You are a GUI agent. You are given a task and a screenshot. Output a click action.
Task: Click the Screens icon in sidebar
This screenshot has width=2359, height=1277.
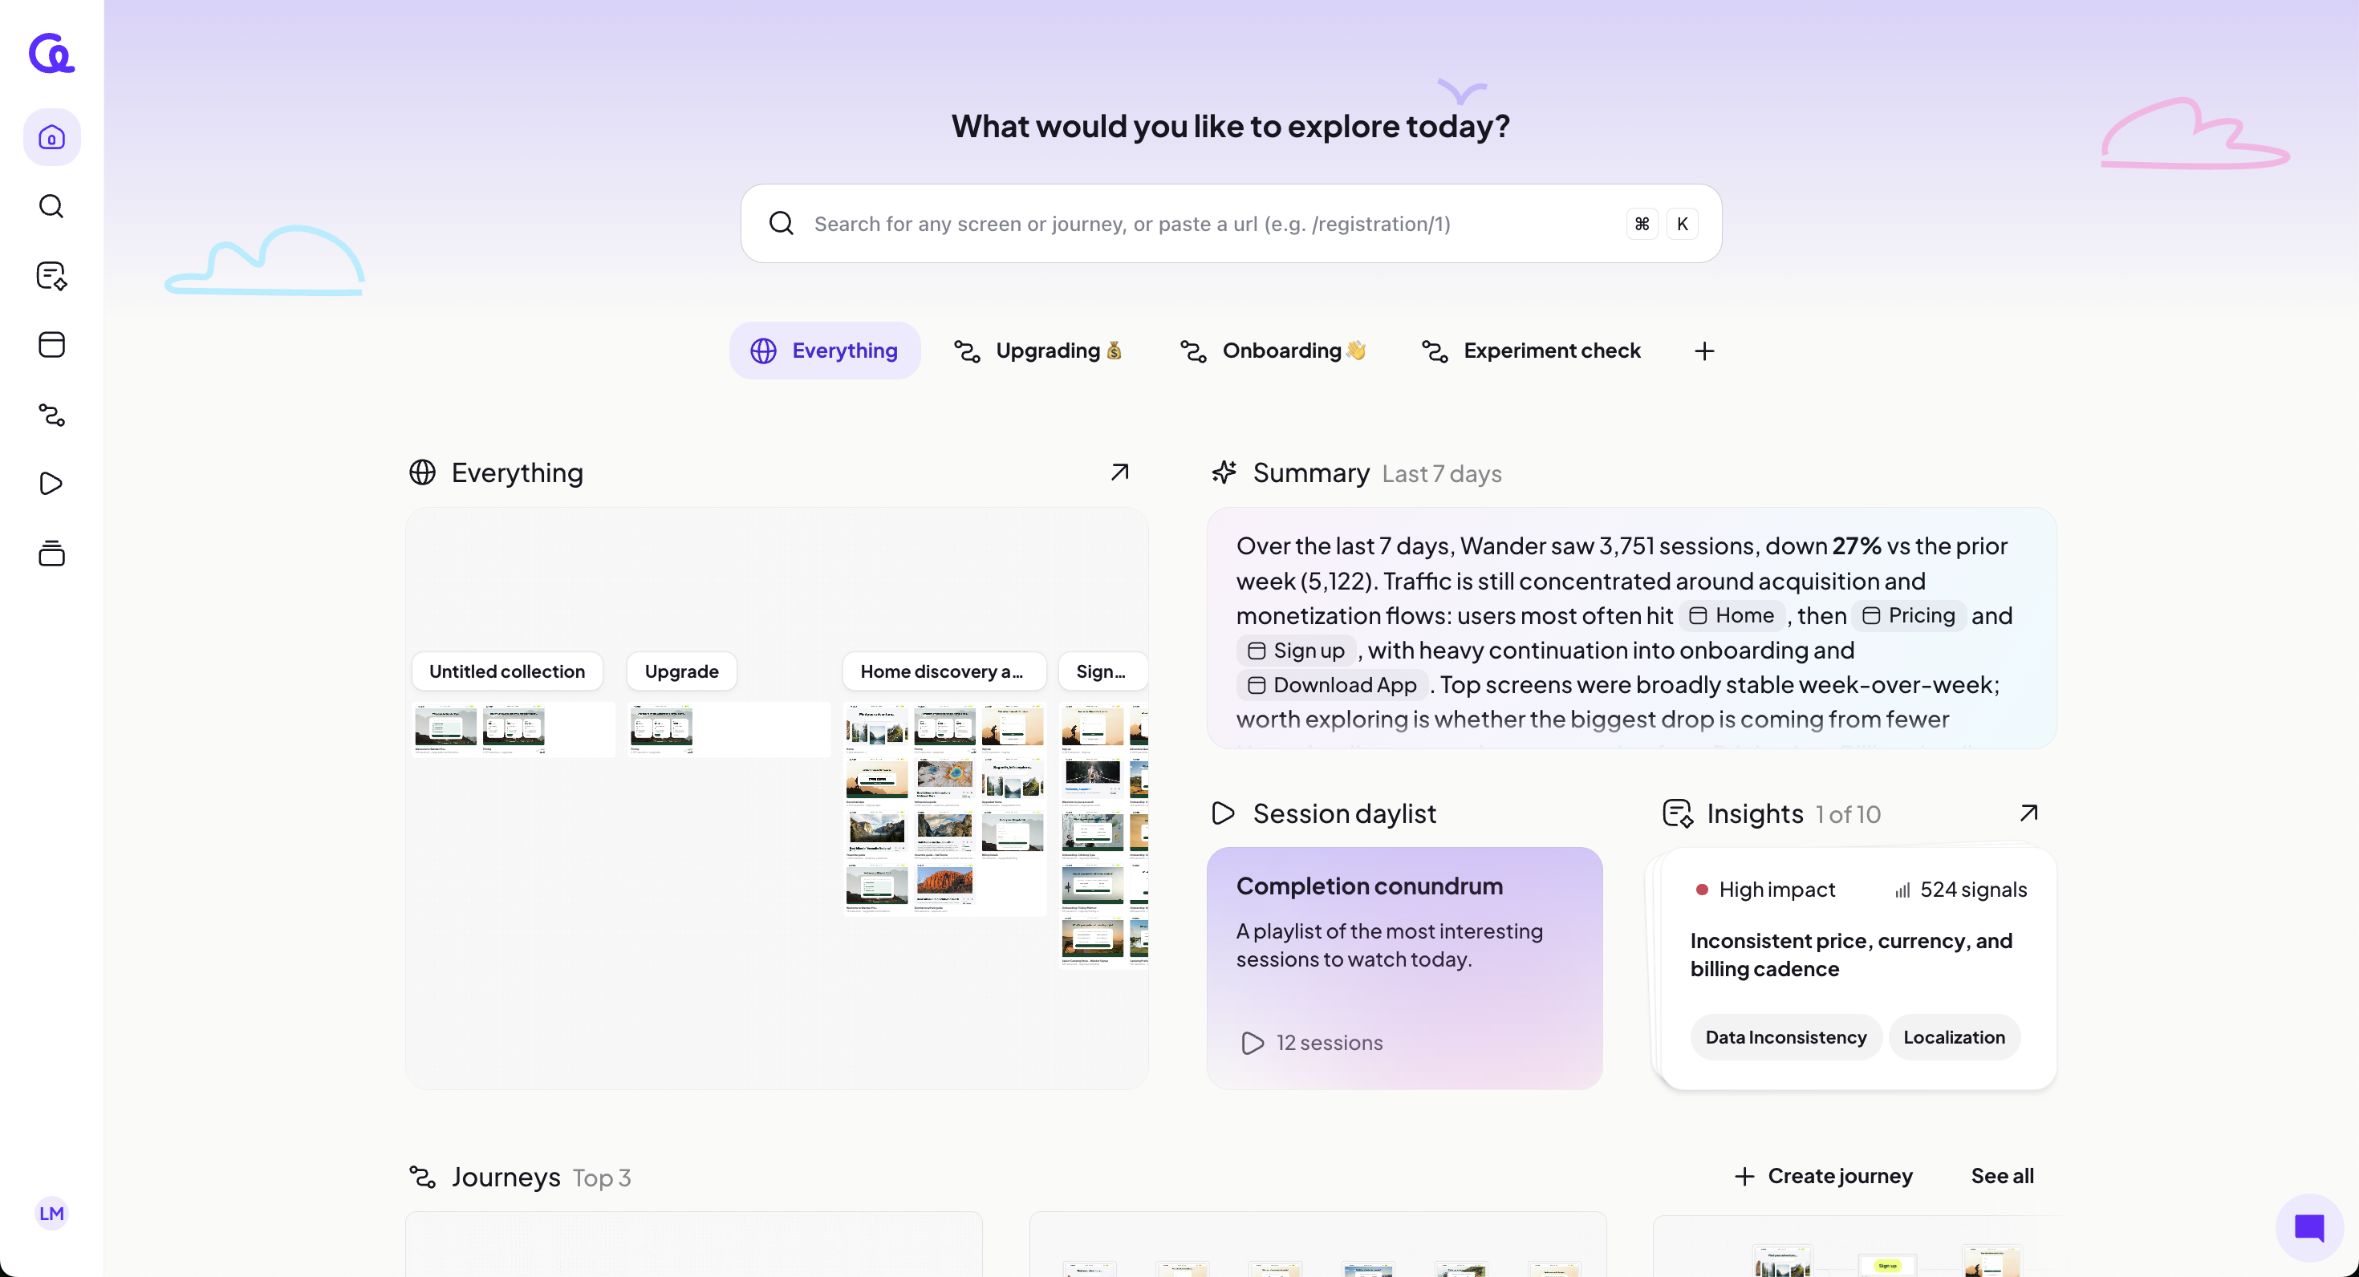click(x=51, y=345)
